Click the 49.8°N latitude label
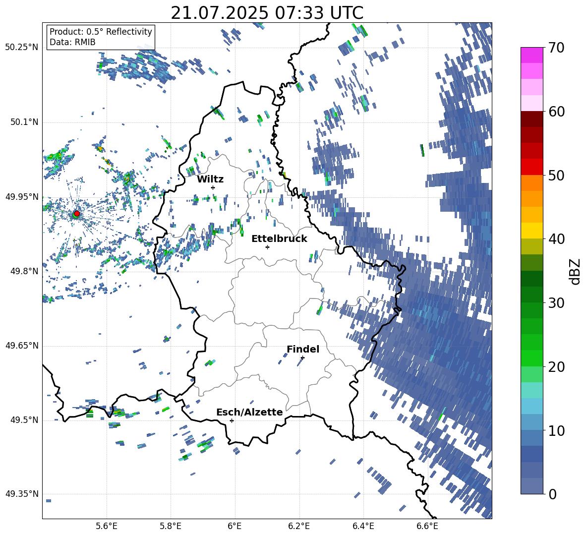 (24, 271)
